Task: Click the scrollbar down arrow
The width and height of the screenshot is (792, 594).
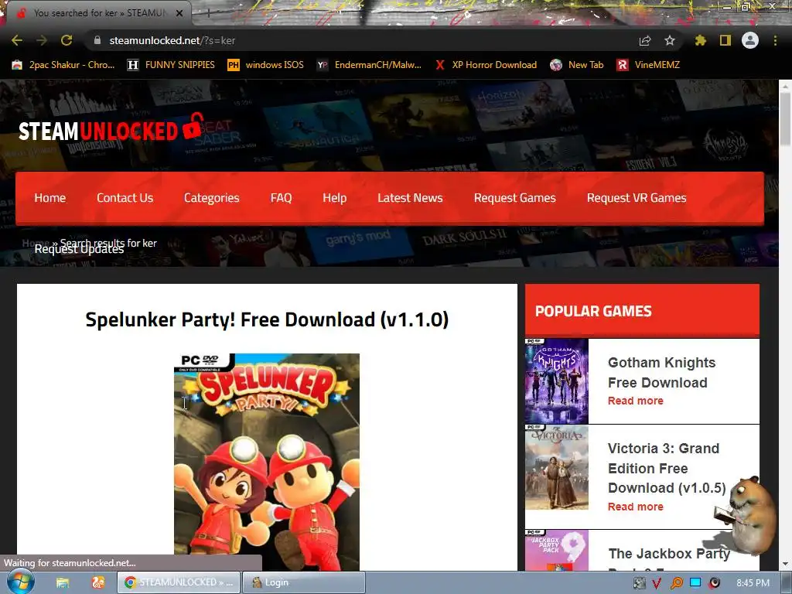Action: pyautogui.click(x=786, y=564)
